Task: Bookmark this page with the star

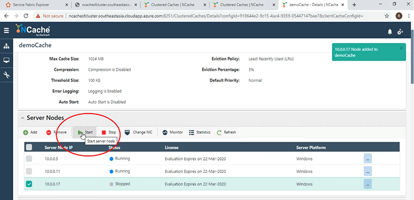Action: coord(387,16)
